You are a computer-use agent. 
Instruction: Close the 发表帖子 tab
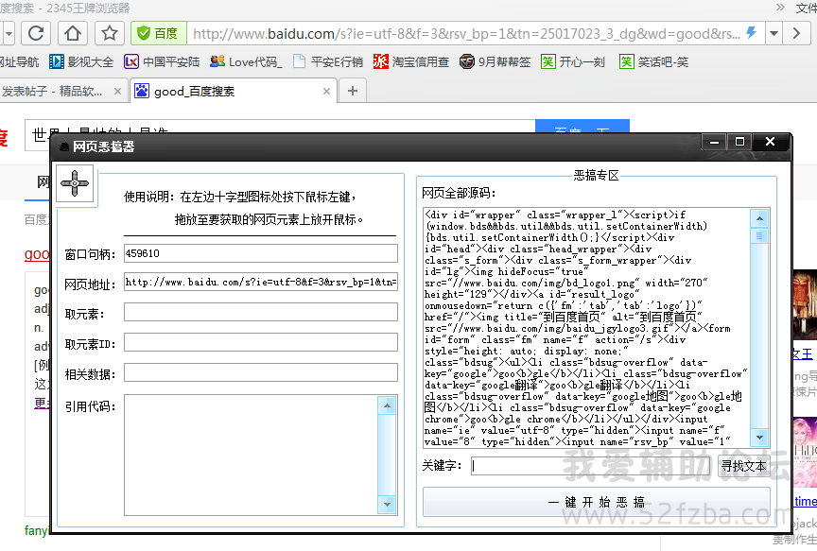118,92
